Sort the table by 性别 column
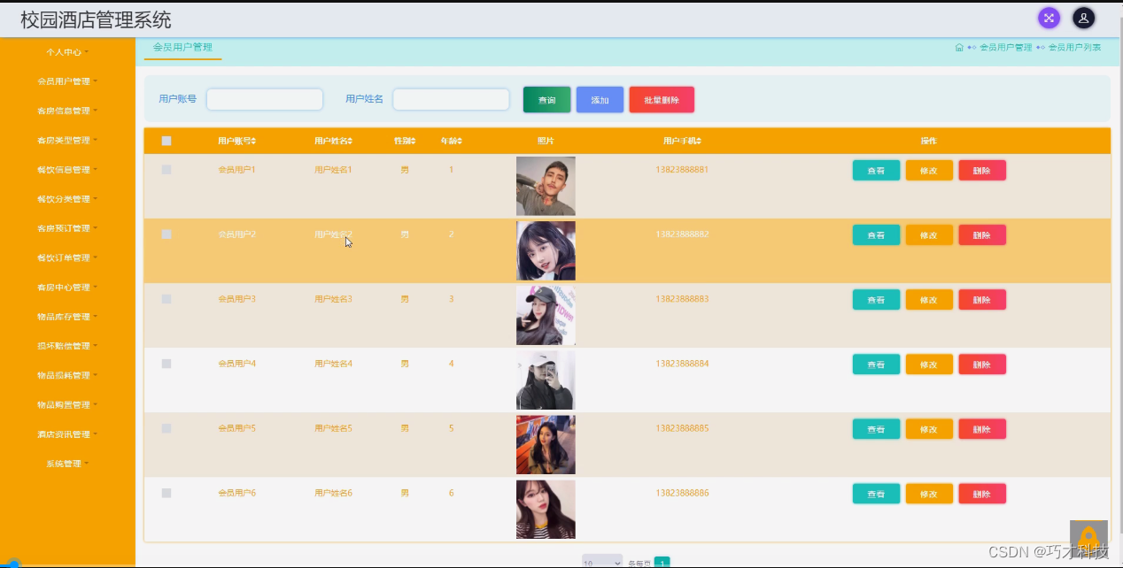 coord(404,141)
